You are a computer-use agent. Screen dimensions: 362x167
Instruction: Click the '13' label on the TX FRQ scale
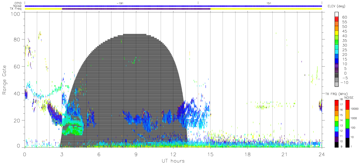[x=340, y=126]
